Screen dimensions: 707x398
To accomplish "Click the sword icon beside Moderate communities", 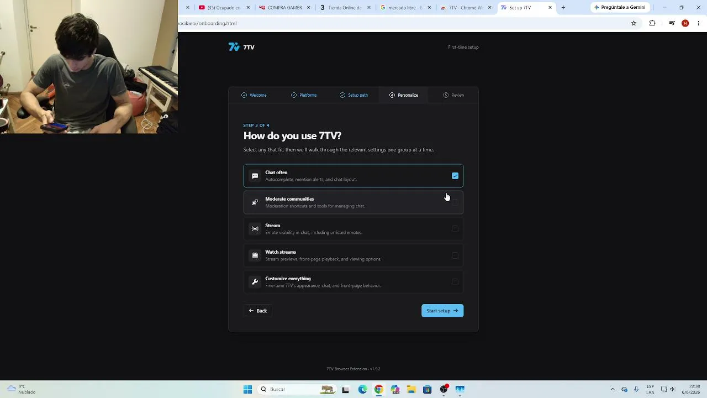I will [x=255, y=202].
